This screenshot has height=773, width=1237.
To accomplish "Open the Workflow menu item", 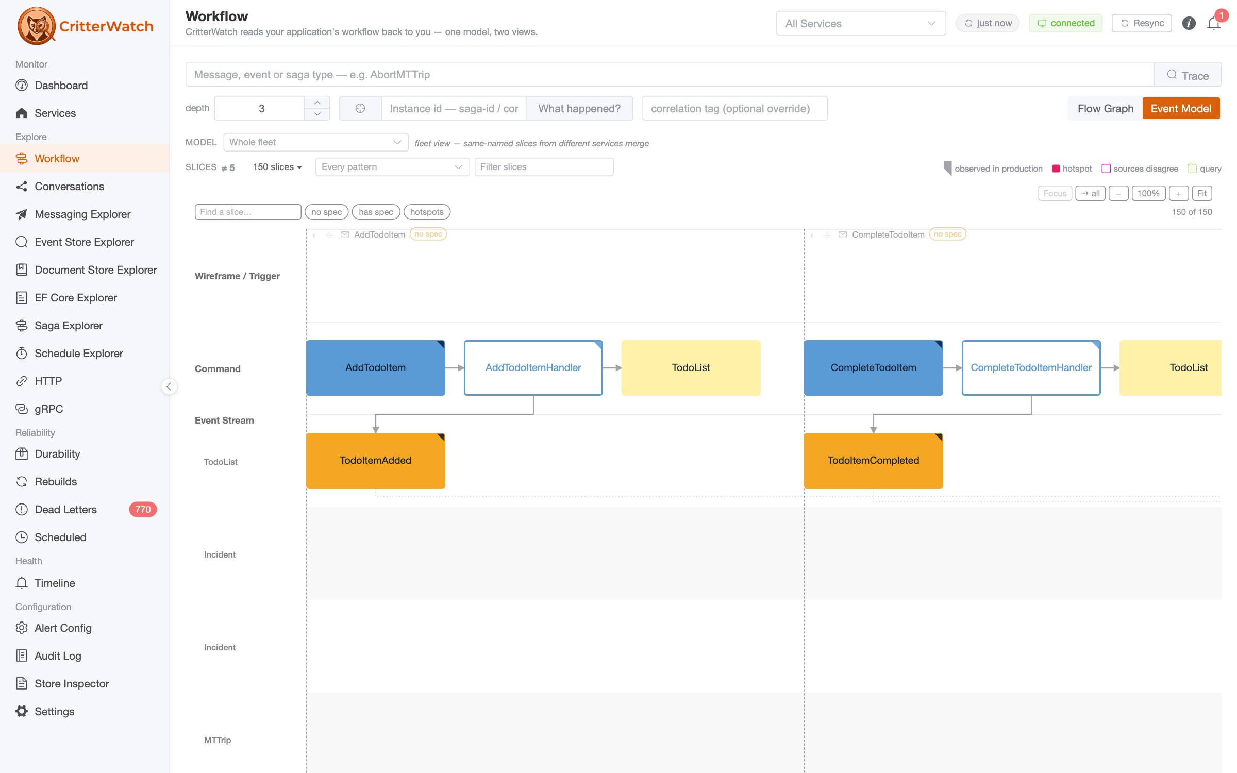I will coord(85,159).
